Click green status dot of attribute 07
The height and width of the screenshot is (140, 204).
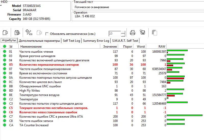pos(5,69)
